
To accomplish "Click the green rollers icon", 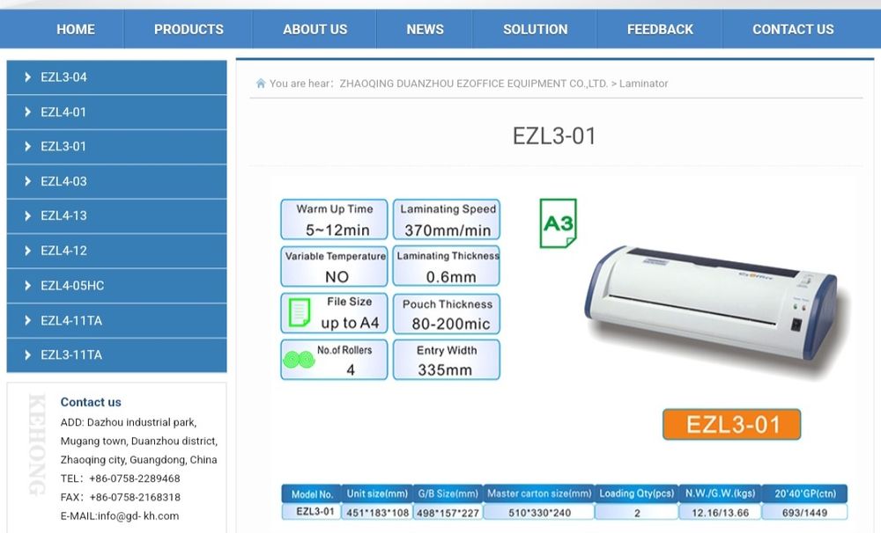I will coord(299,360).
